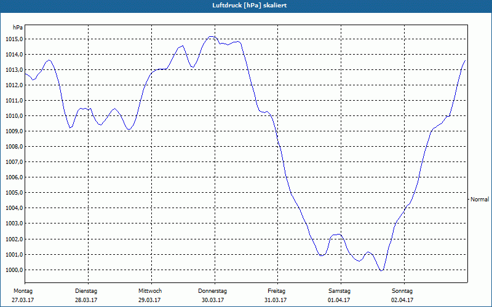Click the 1011,0 axis value
The width and height of the screenshot is (492, 307).
14,101
